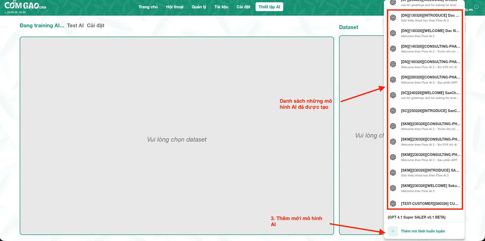
Task: Open Cài đặt in the top navigation
Action: coord(243,7)
